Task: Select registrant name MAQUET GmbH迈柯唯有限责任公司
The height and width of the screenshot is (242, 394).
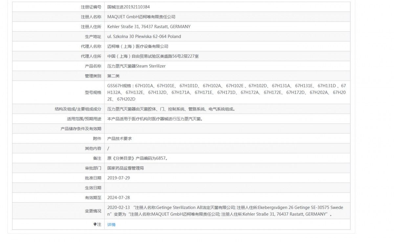Action: (x=141, y=17)
